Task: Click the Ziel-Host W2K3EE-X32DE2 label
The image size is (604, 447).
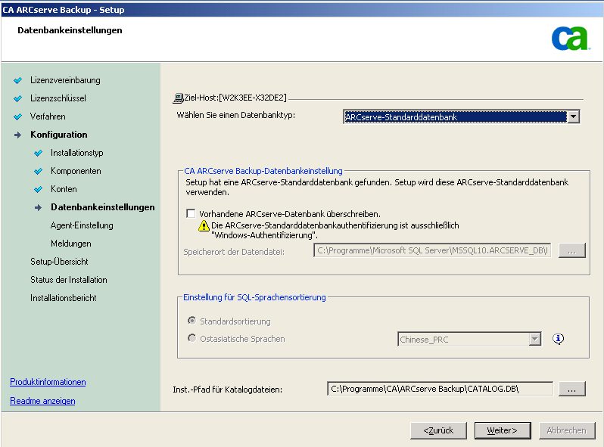Action: (x=235, y=98)
